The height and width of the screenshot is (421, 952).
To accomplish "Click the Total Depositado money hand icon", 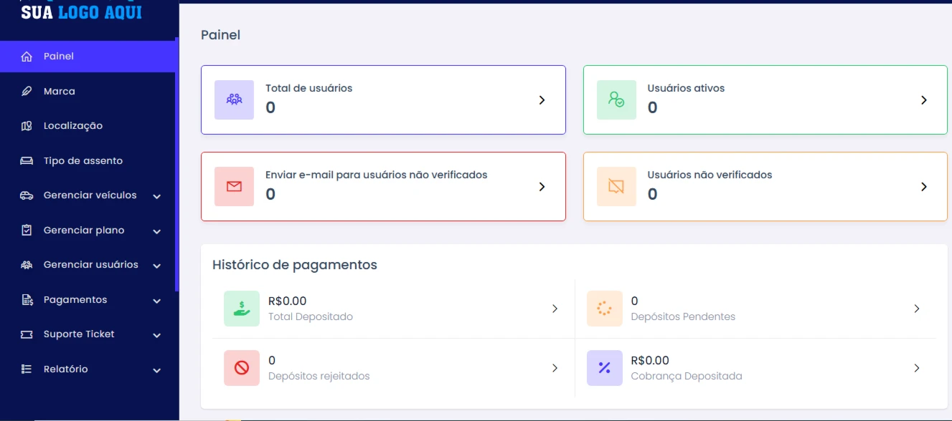I will point(242,309).
